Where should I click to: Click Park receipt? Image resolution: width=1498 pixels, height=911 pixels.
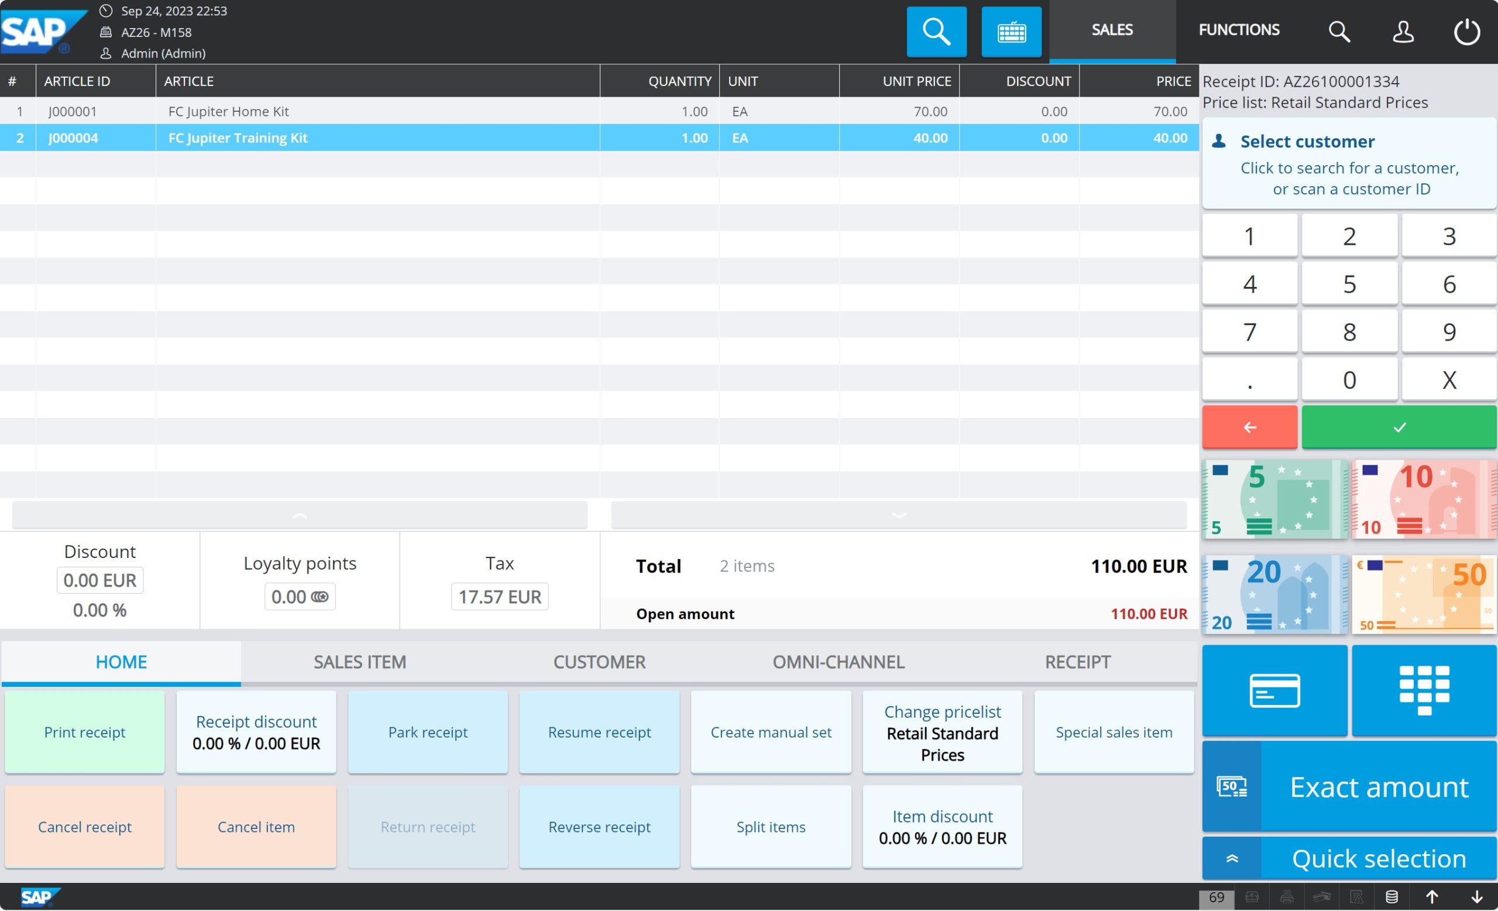(428, 732)
